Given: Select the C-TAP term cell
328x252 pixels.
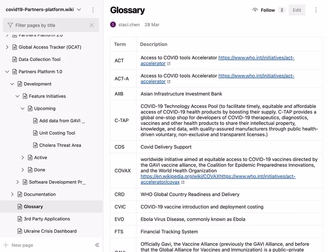Looking at the screenshot, I should 123,120.
